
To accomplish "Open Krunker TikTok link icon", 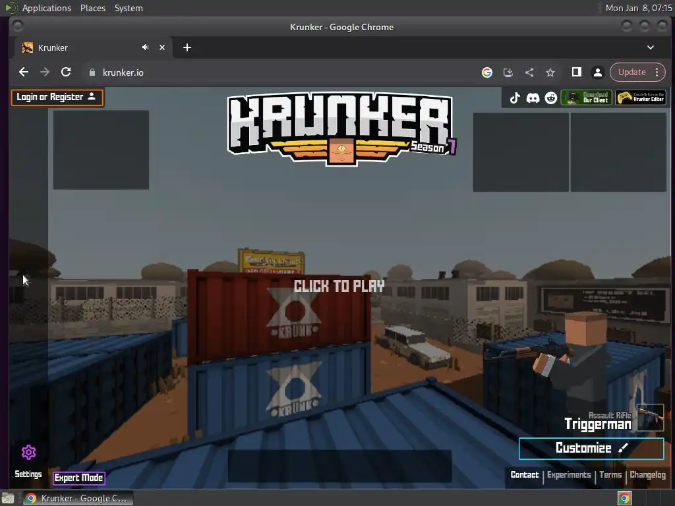I will point(514,98).
